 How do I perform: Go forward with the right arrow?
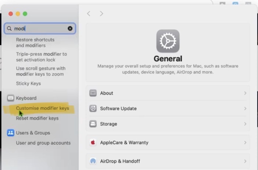tap(101, 14)
